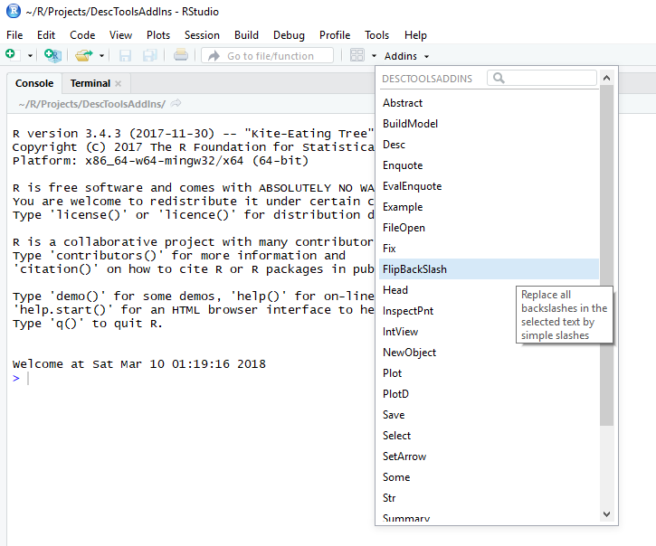Click the Create Project icon

52,55
